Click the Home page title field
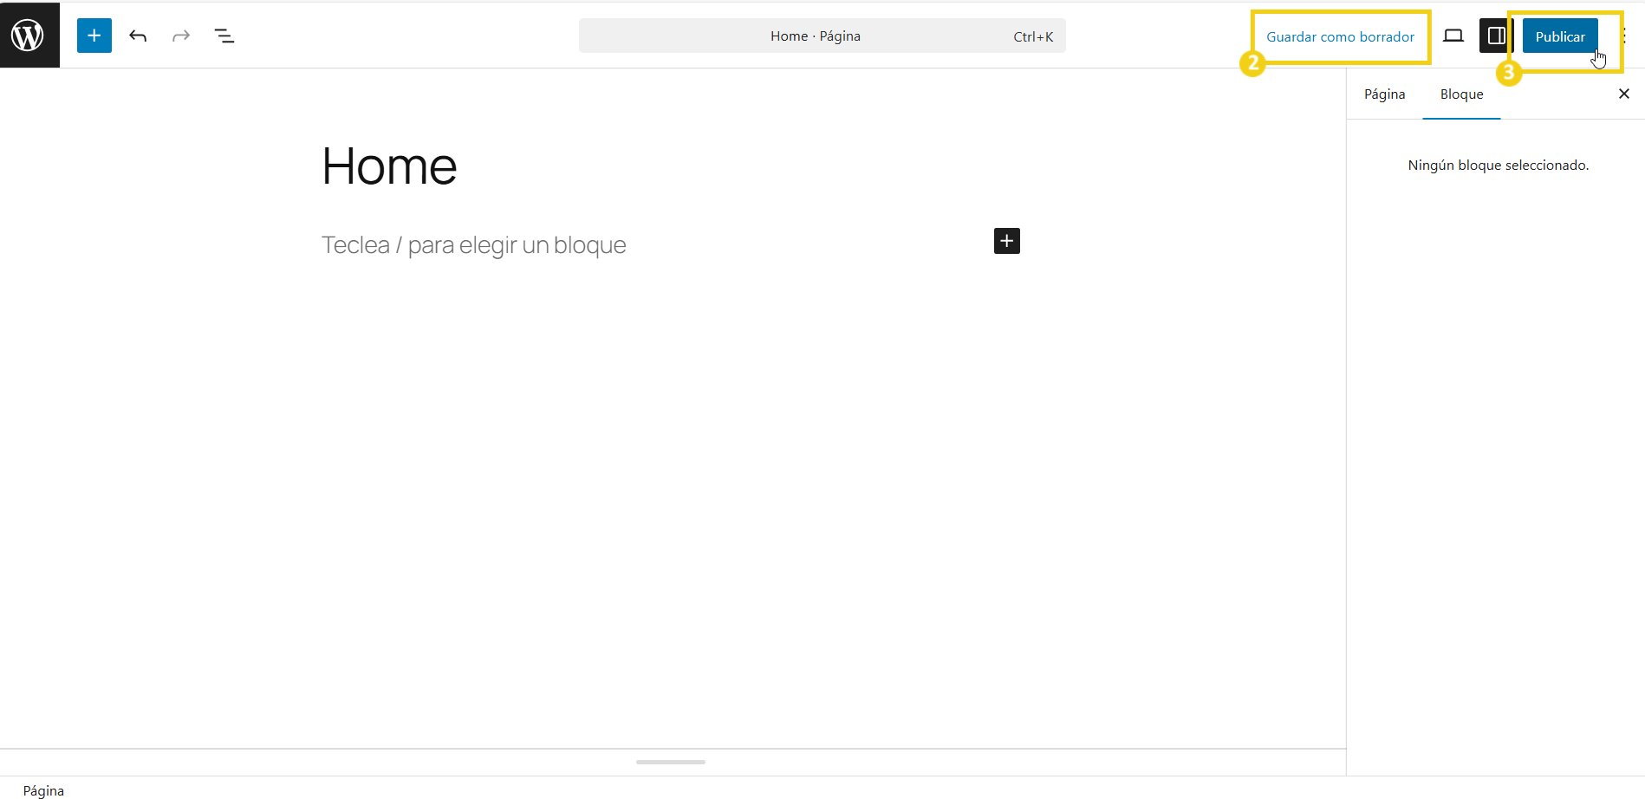 tap(389, 166)
